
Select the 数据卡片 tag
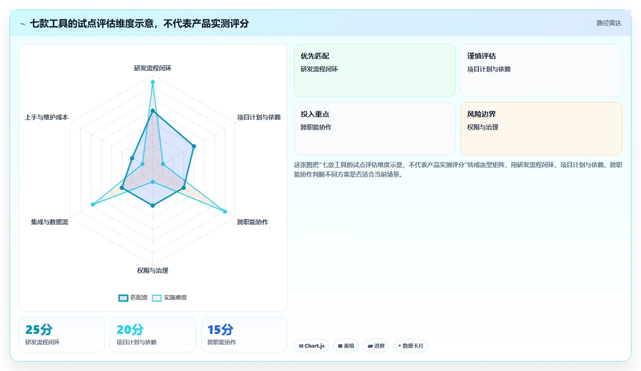click(x=411, y=346)
